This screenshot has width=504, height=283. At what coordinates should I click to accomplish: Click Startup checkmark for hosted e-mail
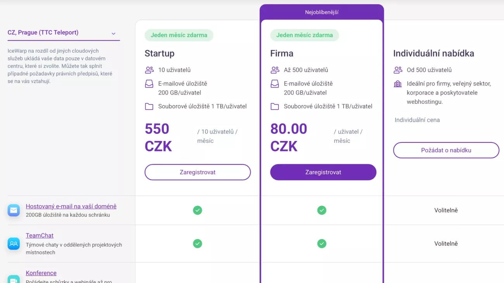click(198, 210)
